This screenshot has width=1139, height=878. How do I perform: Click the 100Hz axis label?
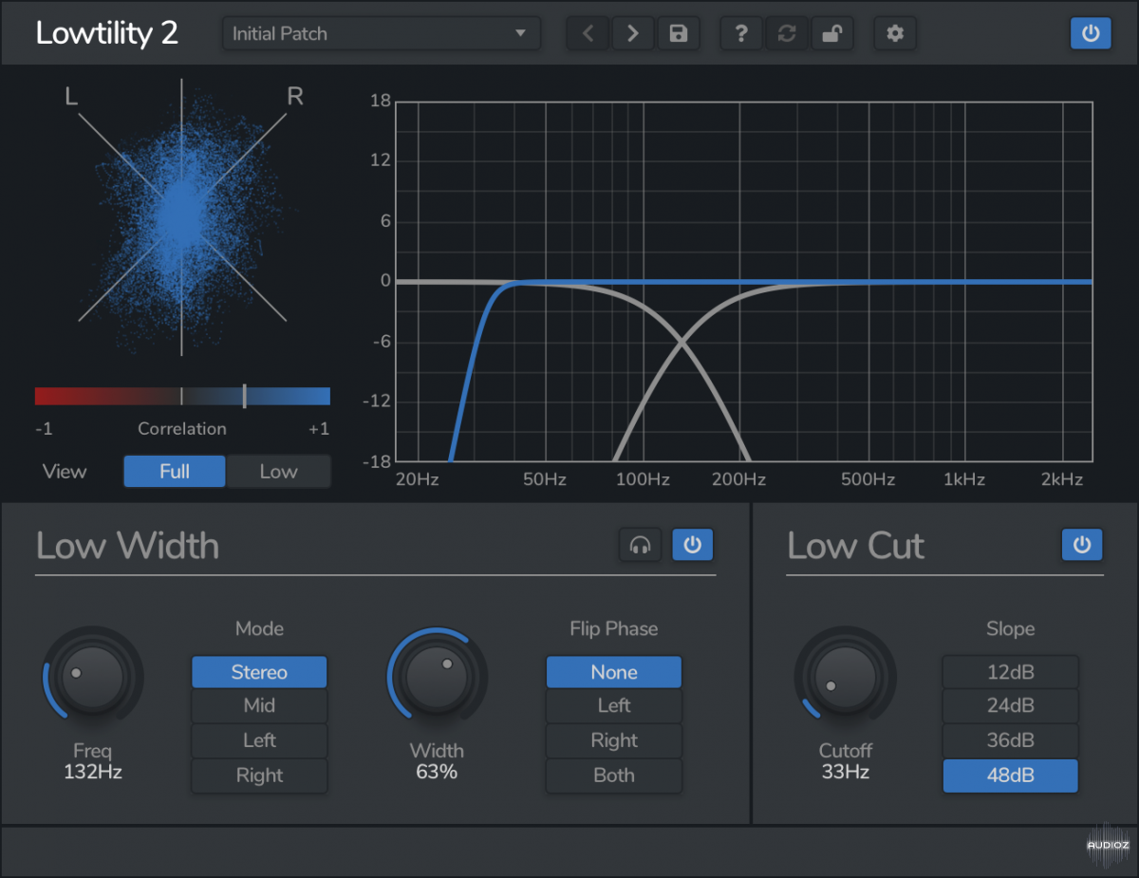point(643,479)
